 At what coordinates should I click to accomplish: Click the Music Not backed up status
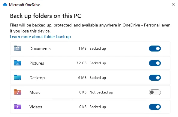101,92
